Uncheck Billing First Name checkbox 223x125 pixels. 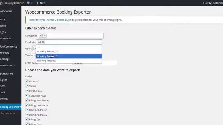tap(27, 100)
